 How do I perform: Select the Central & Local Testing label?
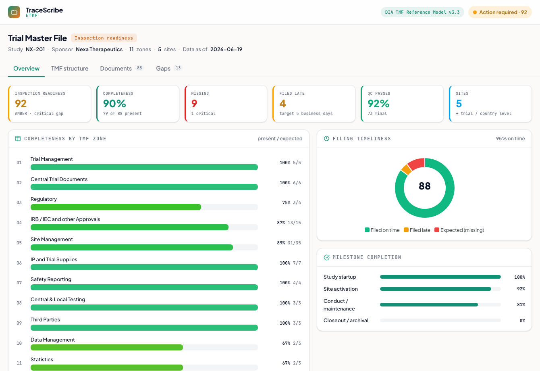coord(58,300)
